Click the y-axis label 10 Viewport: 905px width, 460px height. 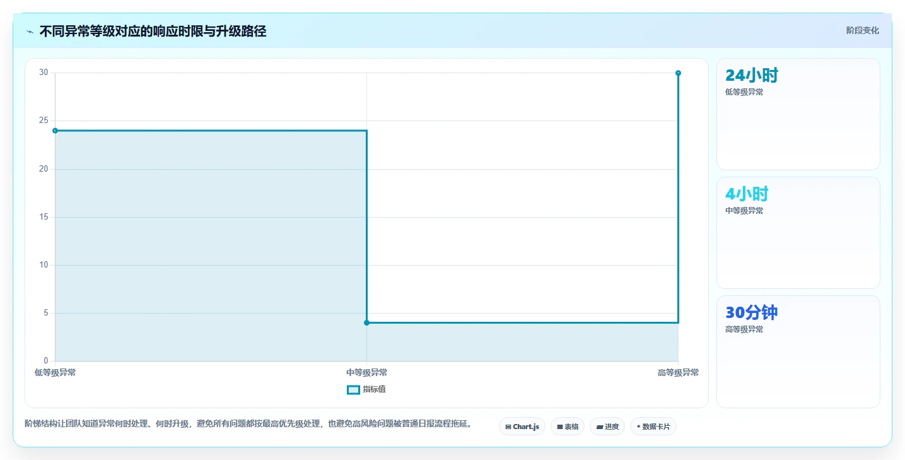tap(44, 265)
